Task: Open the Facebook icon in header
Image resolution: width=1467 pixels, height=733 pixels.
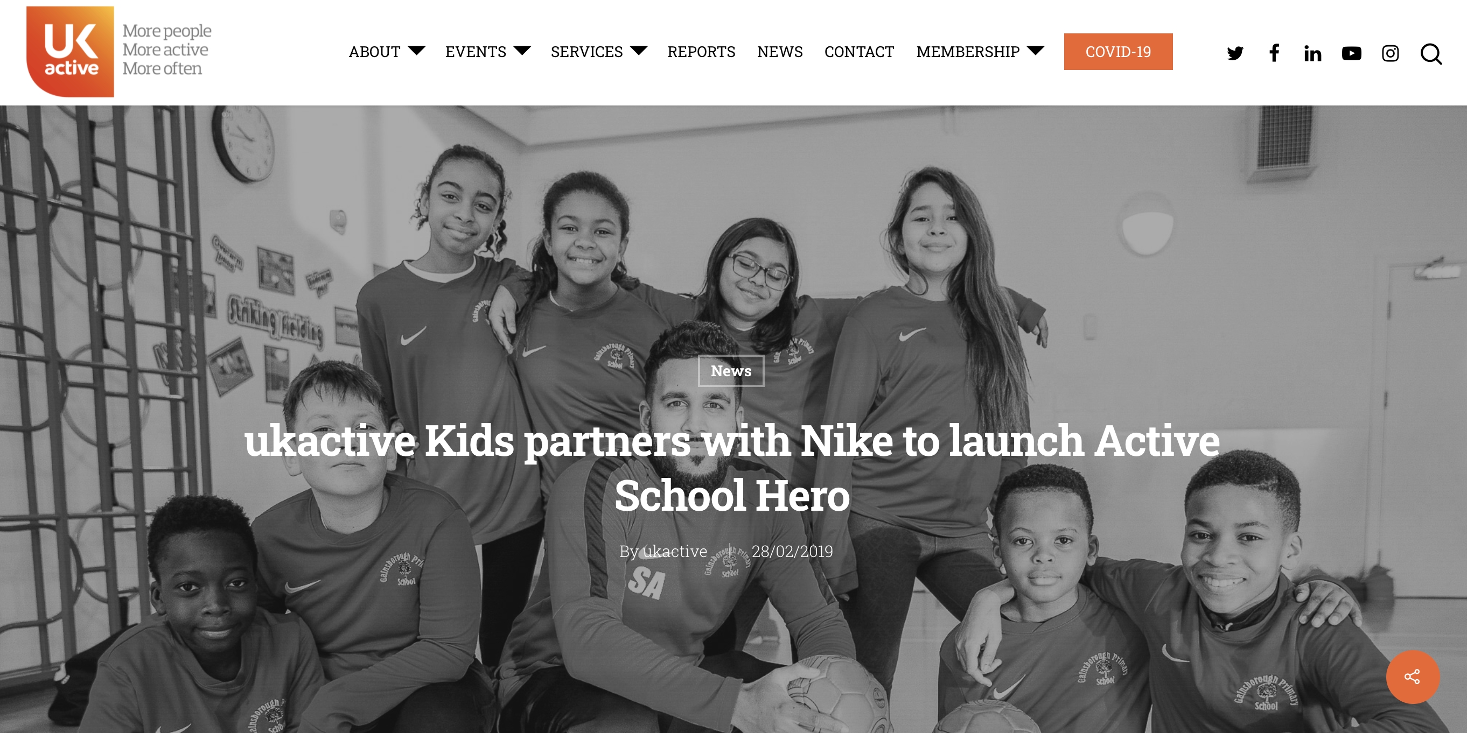Action: tap(1274, 53)
